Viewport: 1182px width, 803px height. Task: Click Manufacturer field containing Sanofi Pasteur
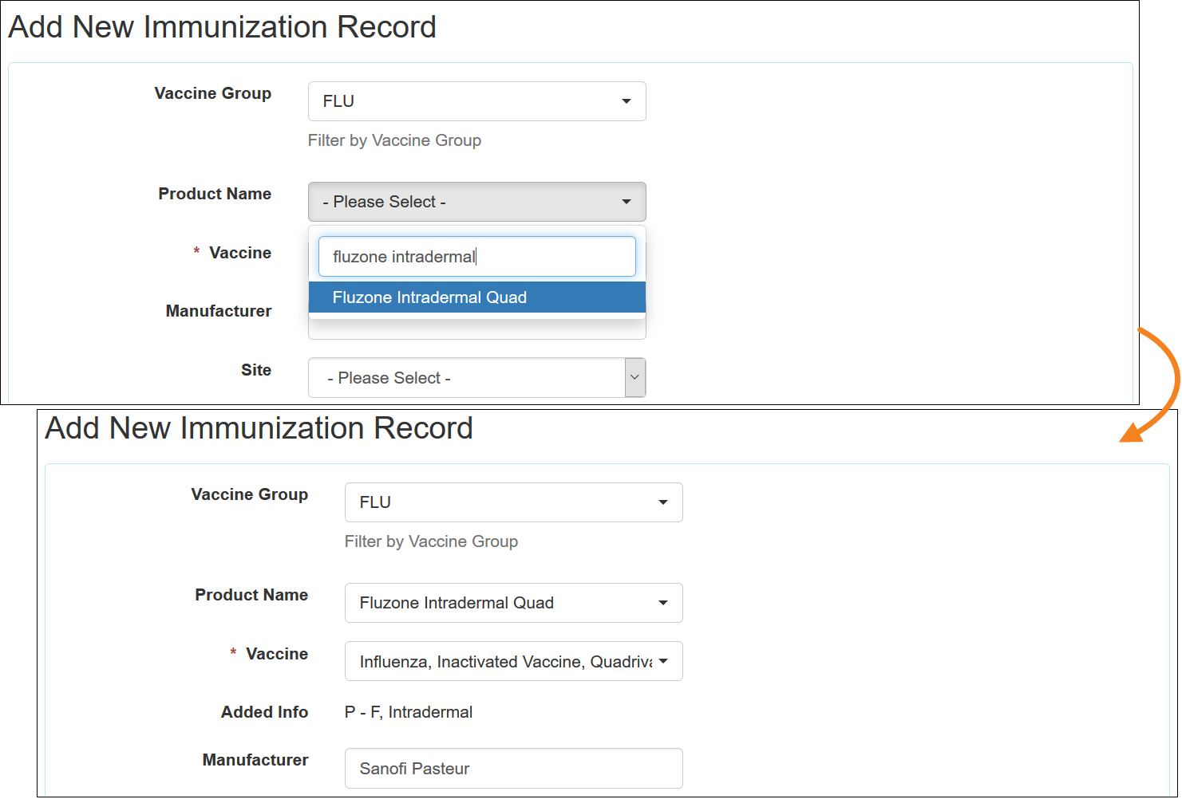[x=513, y=768]
